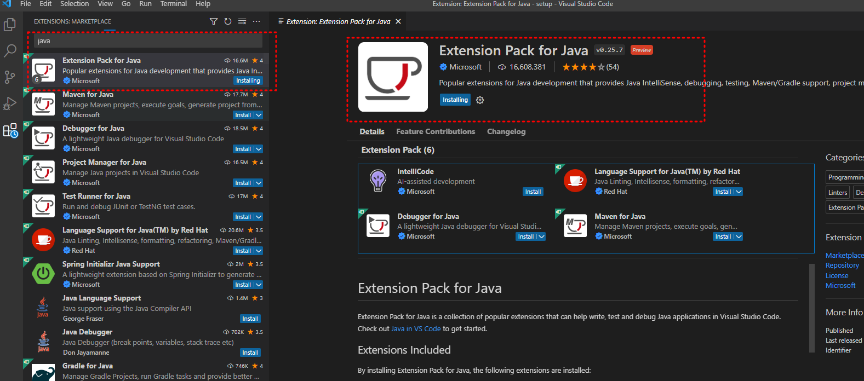Click the Debugger for Java icon in pack

pos(378,226)
